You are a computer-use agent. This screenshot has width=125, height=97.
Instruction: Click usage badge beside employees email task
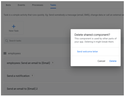click(53, 63)
